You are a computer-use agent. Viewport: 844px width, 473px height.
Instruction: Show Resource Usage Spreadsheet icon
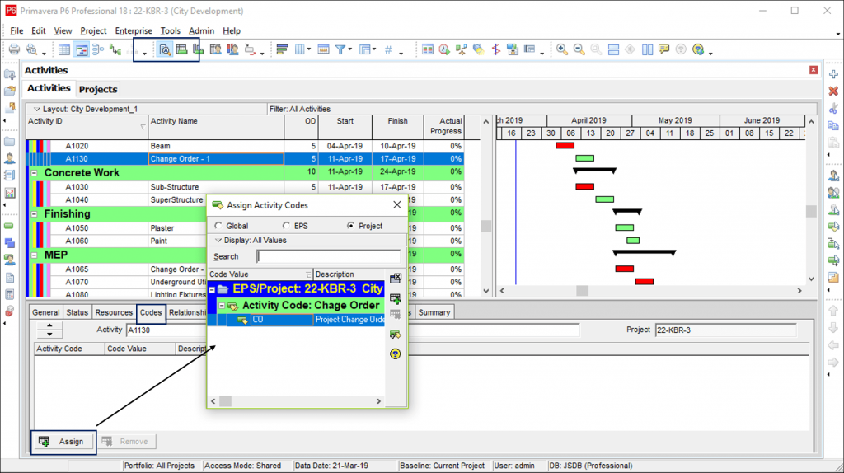pos(215,49)
